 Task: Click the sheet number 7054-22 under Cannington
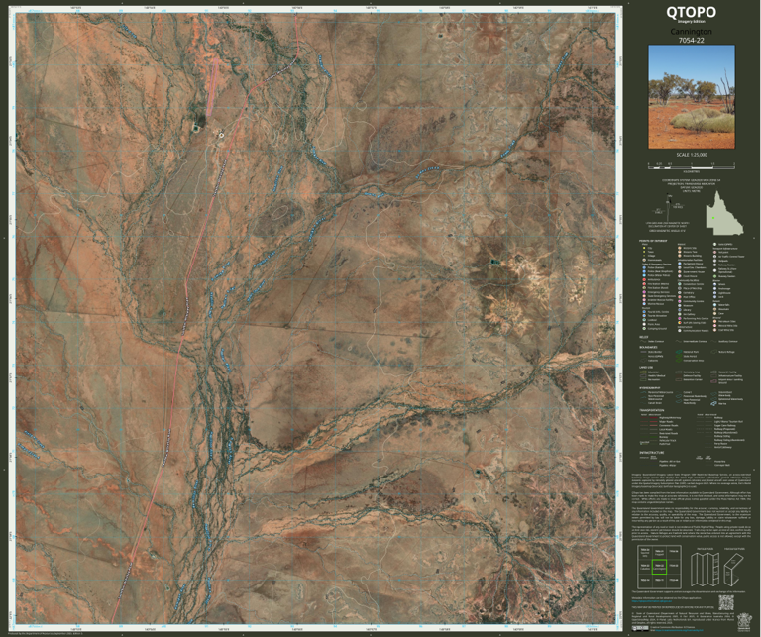[691, 41]
